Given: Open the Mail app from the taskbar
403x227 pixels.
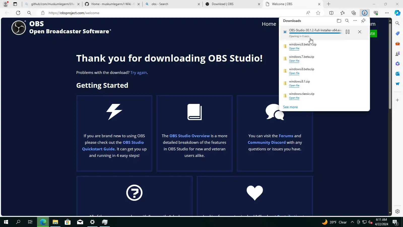Looking at the screenshot, I should coord(80,222).
